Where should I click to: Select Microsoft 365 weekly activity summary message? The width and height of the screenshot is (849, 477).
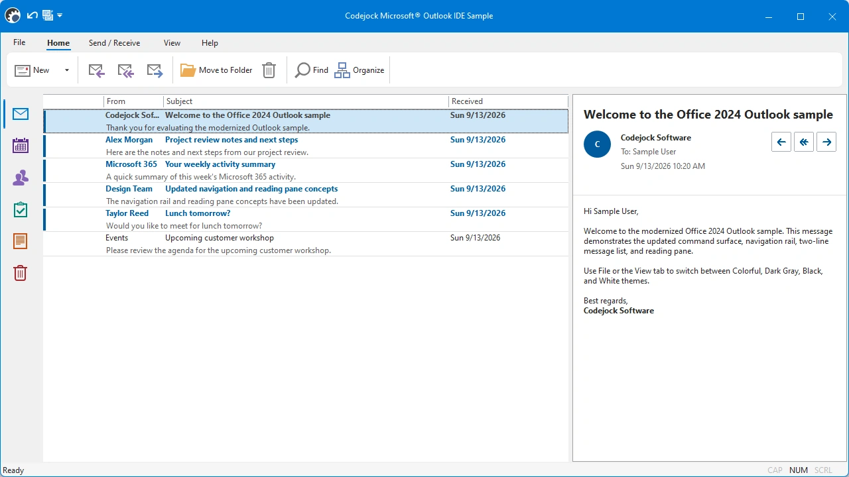click(306, 170)
